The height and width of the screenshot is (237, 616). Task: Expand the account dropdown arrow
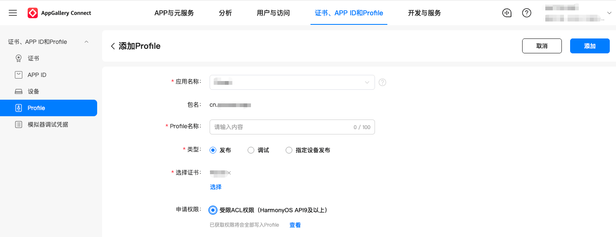click(609, 13)
